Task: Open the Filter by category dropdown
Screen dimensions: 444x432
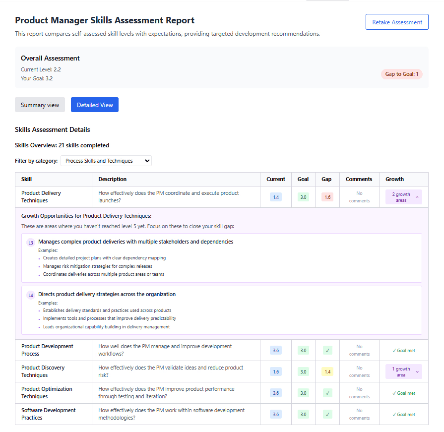Action: click(x=106, y=161)
